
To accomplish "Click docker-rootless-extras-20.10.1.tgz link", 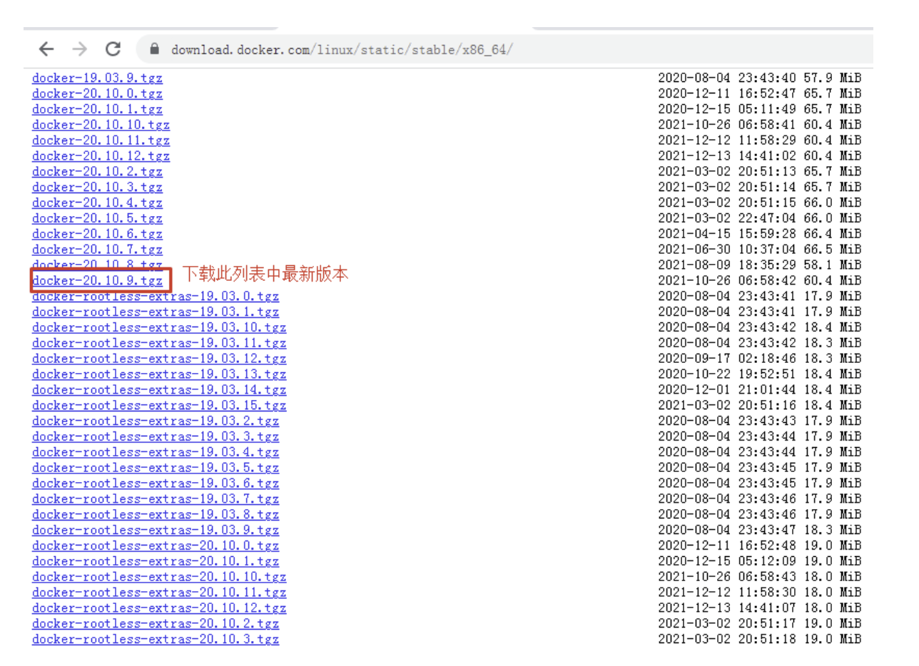I will point(156,562).
